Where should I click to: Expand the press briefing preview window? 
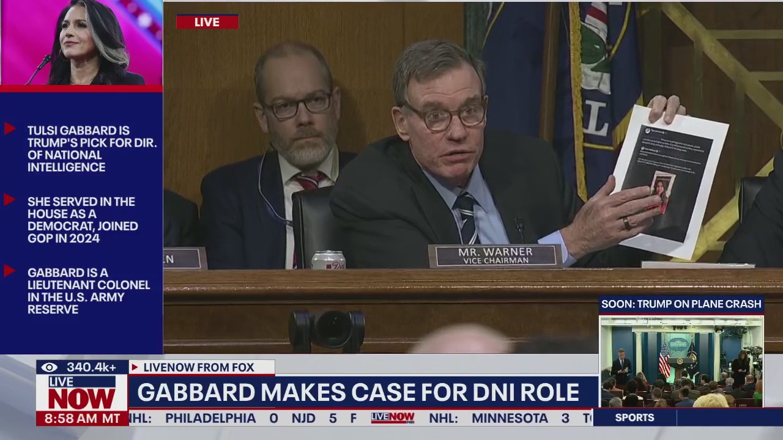(681, 361)
